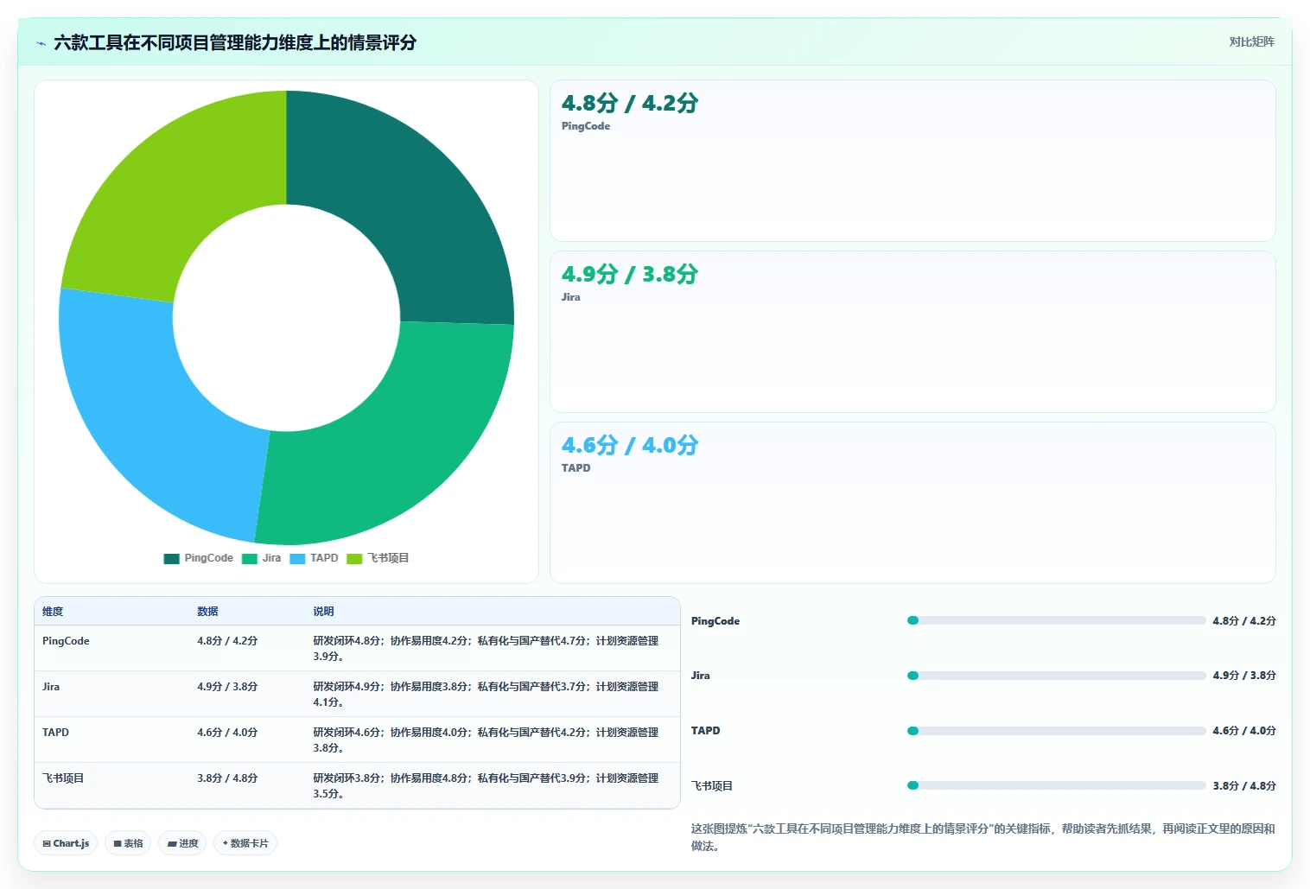Click 飞书项目 in the table's 维度 column
Viewport: 1310px width, 889px height.
pyautogui.click(x=63, y=778)
